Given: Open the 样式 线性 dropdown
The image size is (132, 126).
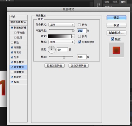Looking at the screenshot, I should click(62, 42).
